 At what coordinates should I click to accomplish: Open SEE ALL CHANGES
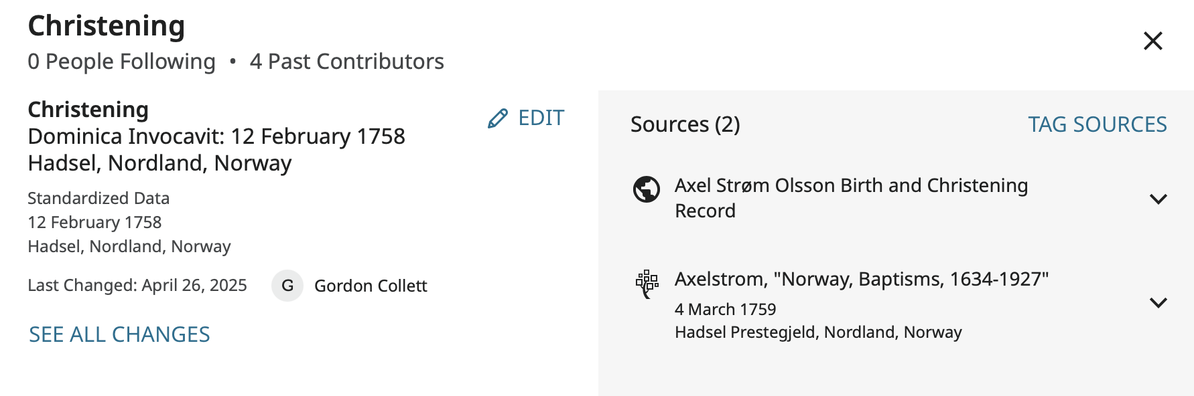pyautogui.click(x=119, y=334)
